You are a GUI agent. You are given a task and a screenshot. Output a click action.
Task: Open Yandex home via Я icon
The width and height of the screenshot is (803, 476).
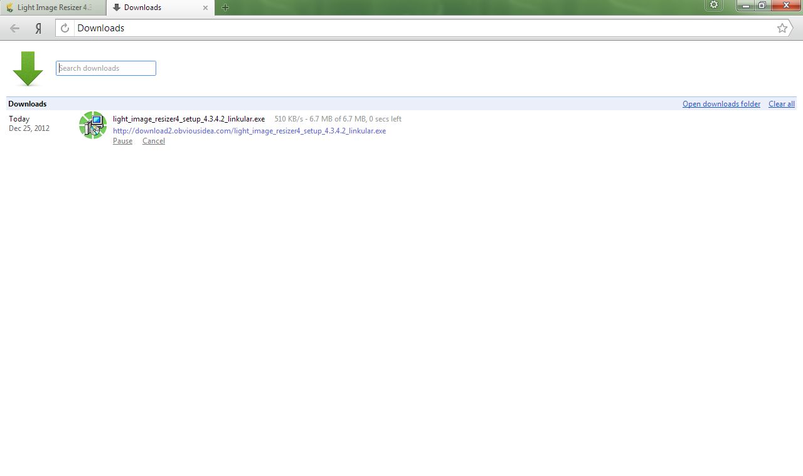tap(38, 28)
